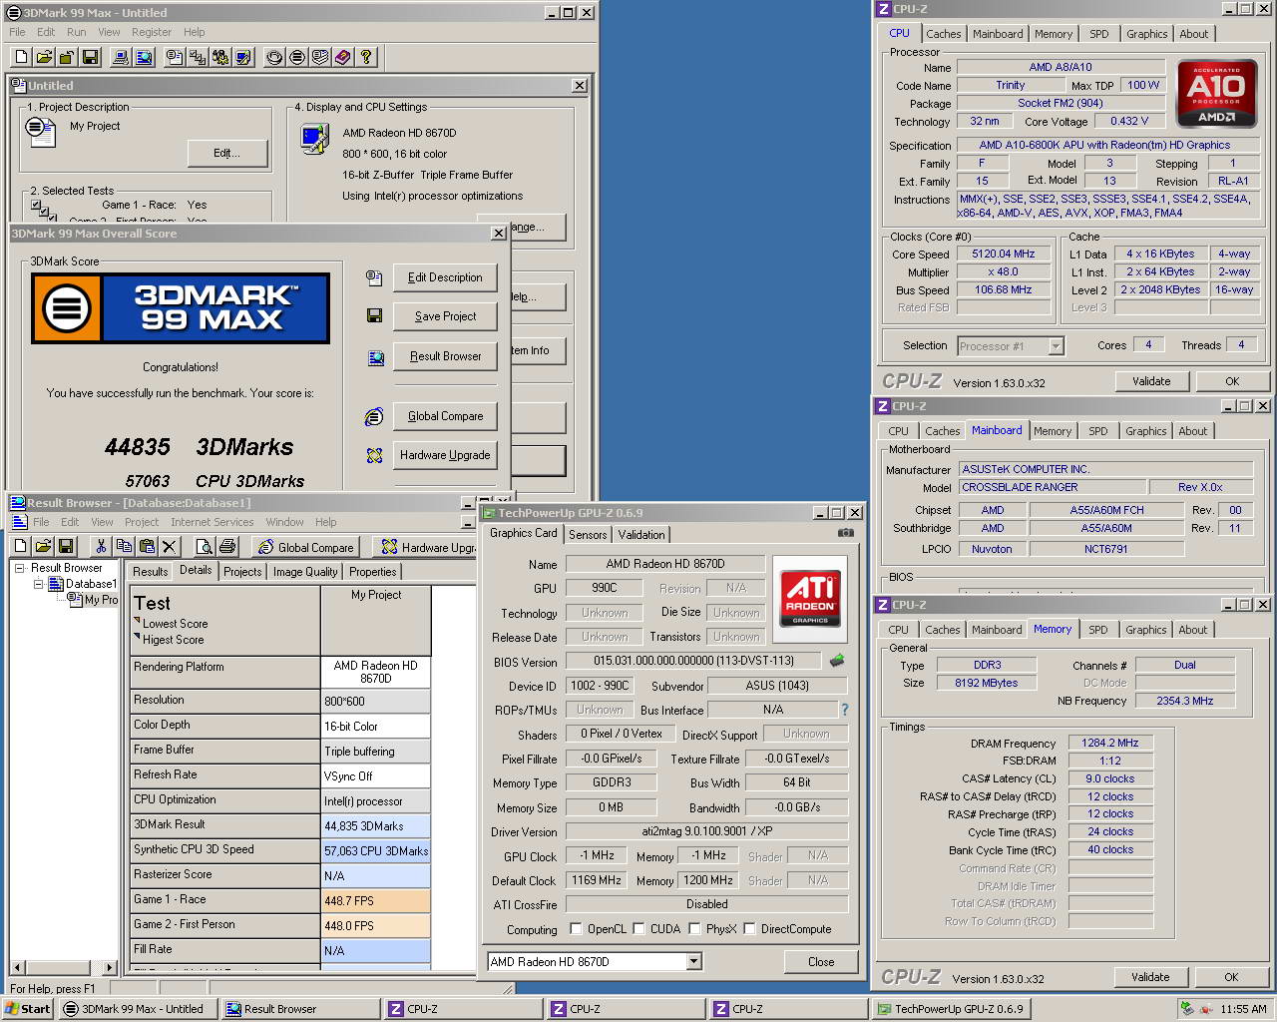Viewport: 1277px width, 1022px height.
Task: Open the Internet Services menu in Result Browser
Action: tap(212, 522)
